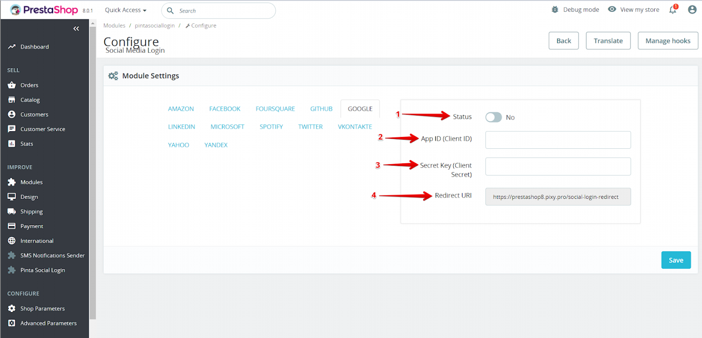702x338 pixels.
Task: Click the PrestaShop logo
Action: [44, 10]
